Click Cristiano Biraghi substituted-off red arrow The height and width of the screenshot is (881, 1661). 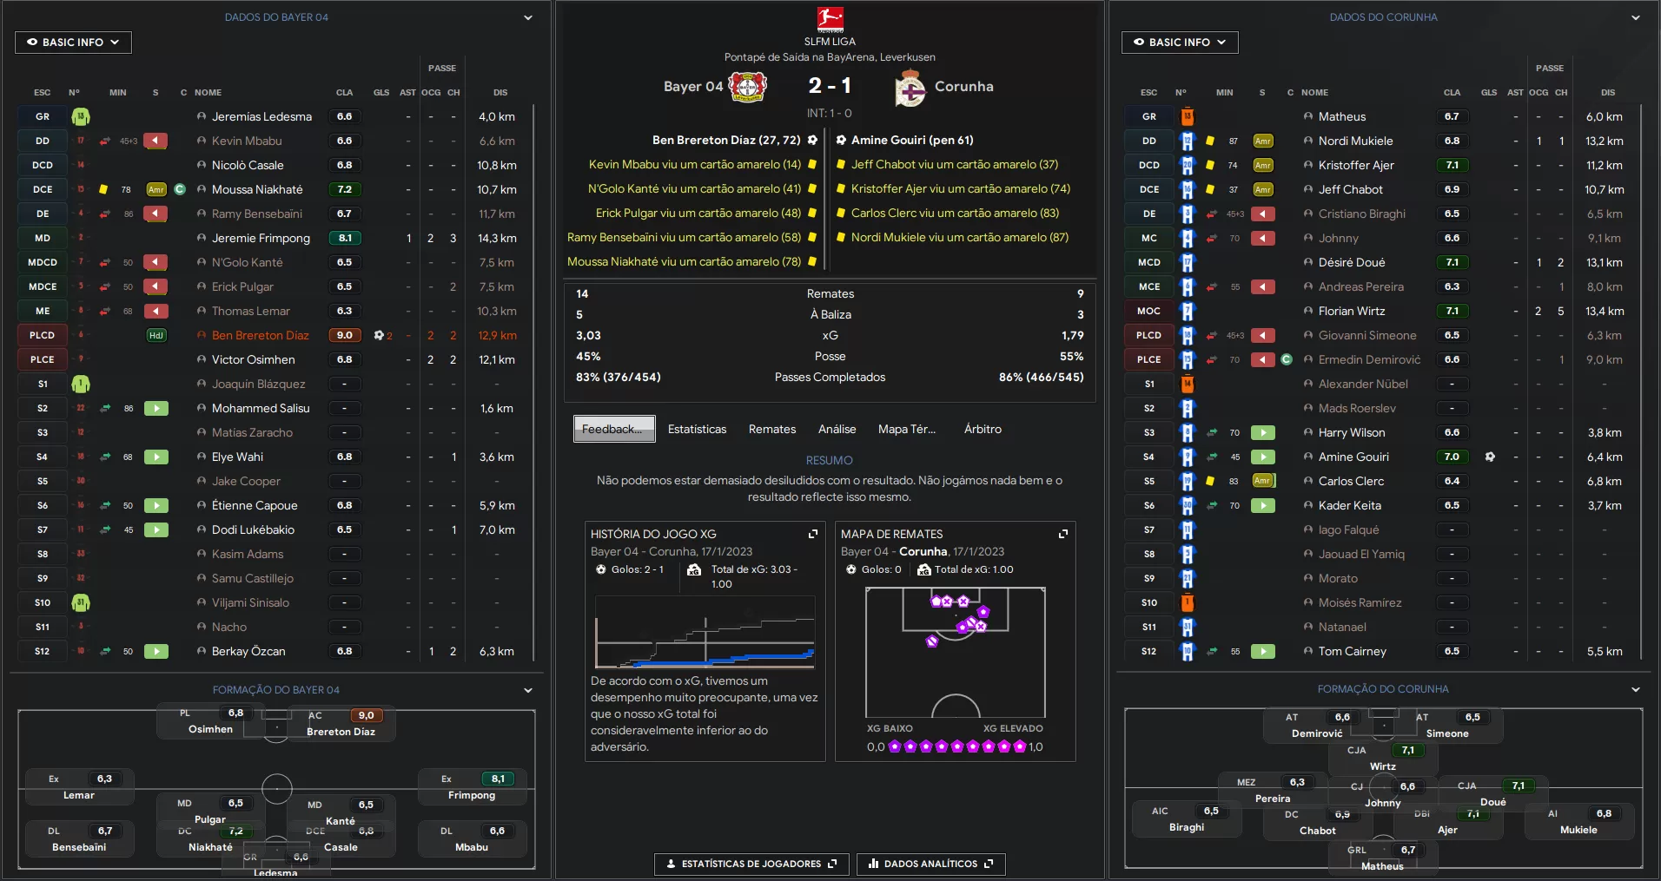pos(1263,214)
